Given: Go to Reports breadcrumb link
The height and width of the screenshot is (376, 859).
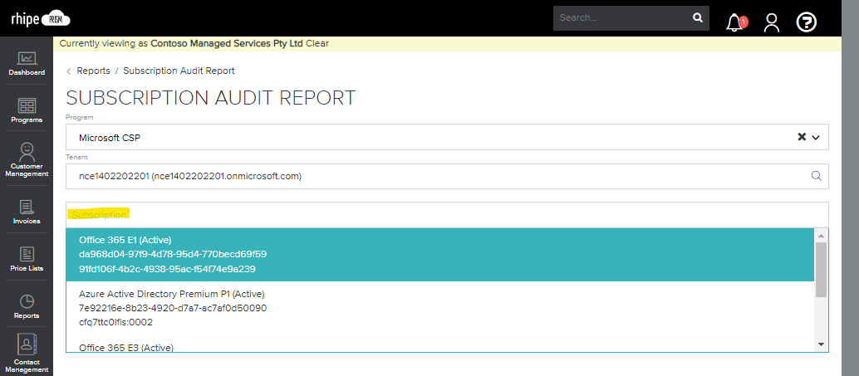Looking at the screenshot, I should click(93, 71).
